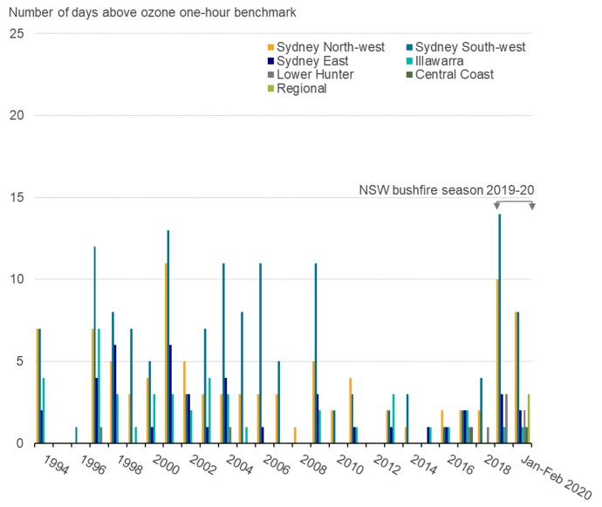Select the 'Central Coast' legend label
The image size is (602, 507).
455,74
